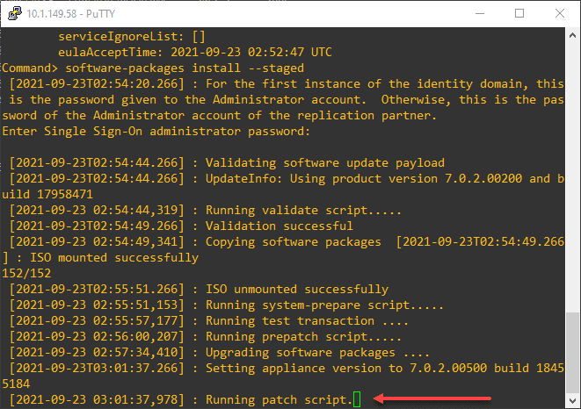Open the PuTTY system menu icon
The width and height of the screenshot is (581, 409).
tap(12, 13)
